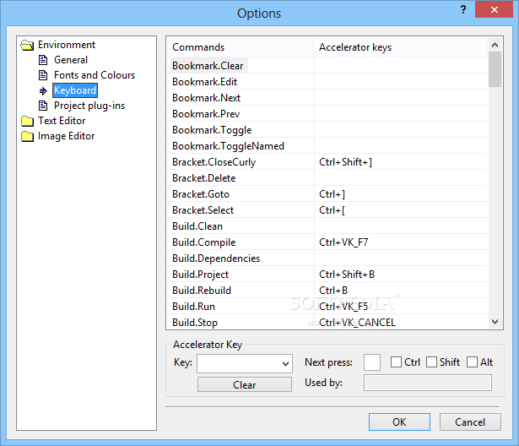Image resolution: width=519 pixels, height=446 pixels.
Task: Enable the Ctrl modifier checkbox
Action: [396, 362]
